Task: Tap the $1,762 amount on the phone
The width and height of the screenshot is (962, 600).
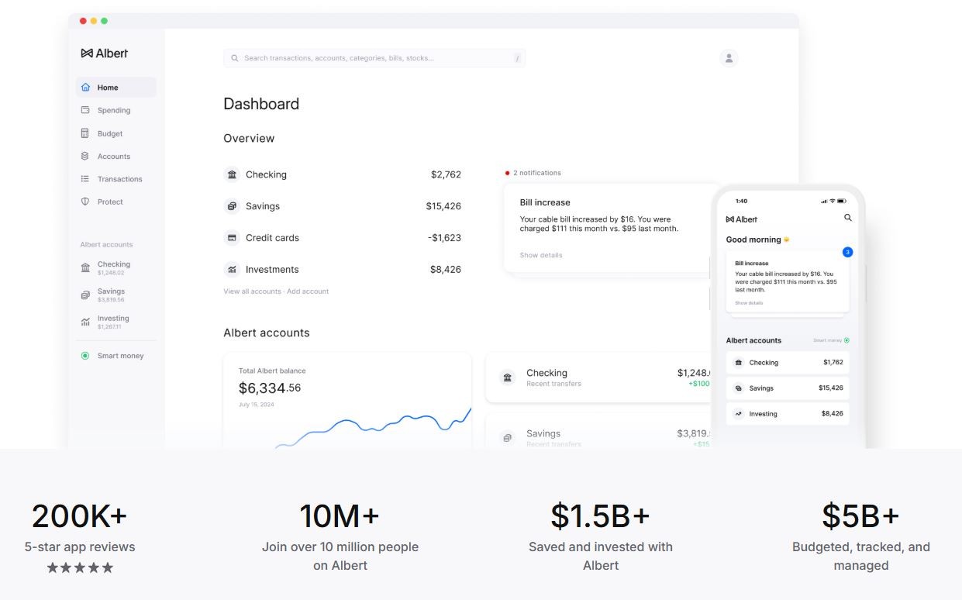Action: point(833,363)
